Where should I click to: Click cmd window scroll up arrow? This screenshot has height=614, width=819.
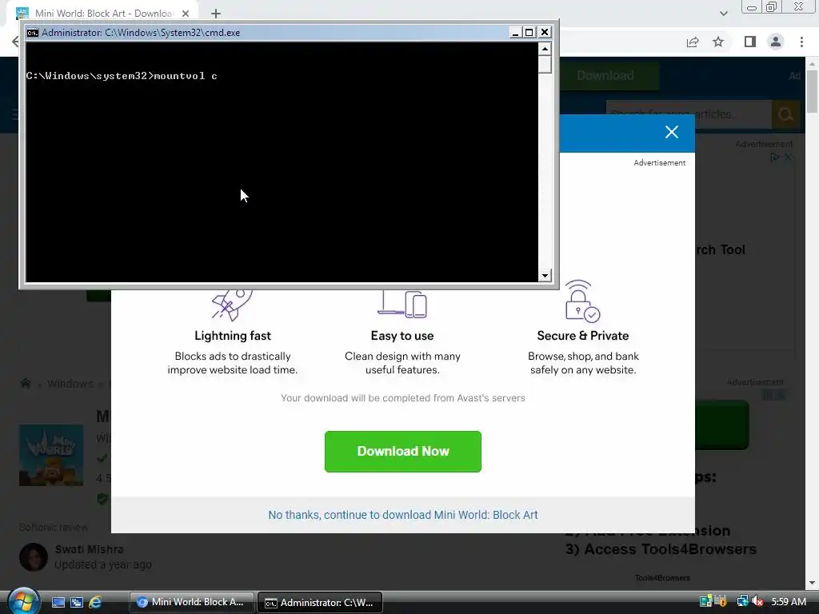(545, 49)
